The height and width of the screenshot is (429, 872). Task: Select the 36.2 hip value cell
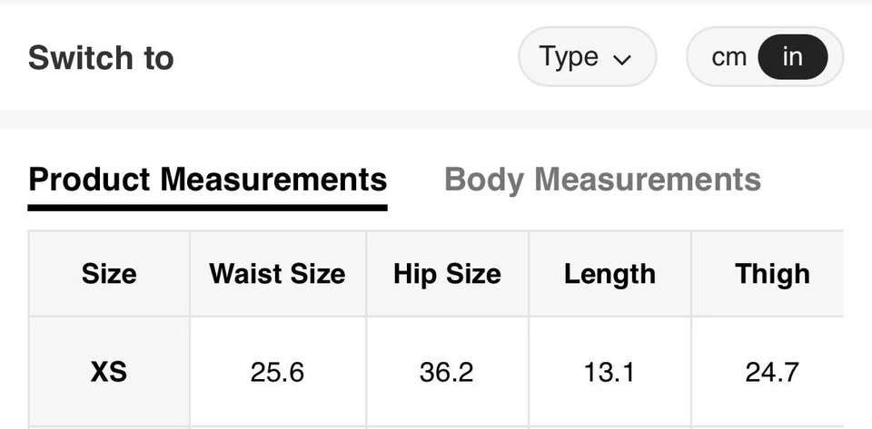point(447,371)
